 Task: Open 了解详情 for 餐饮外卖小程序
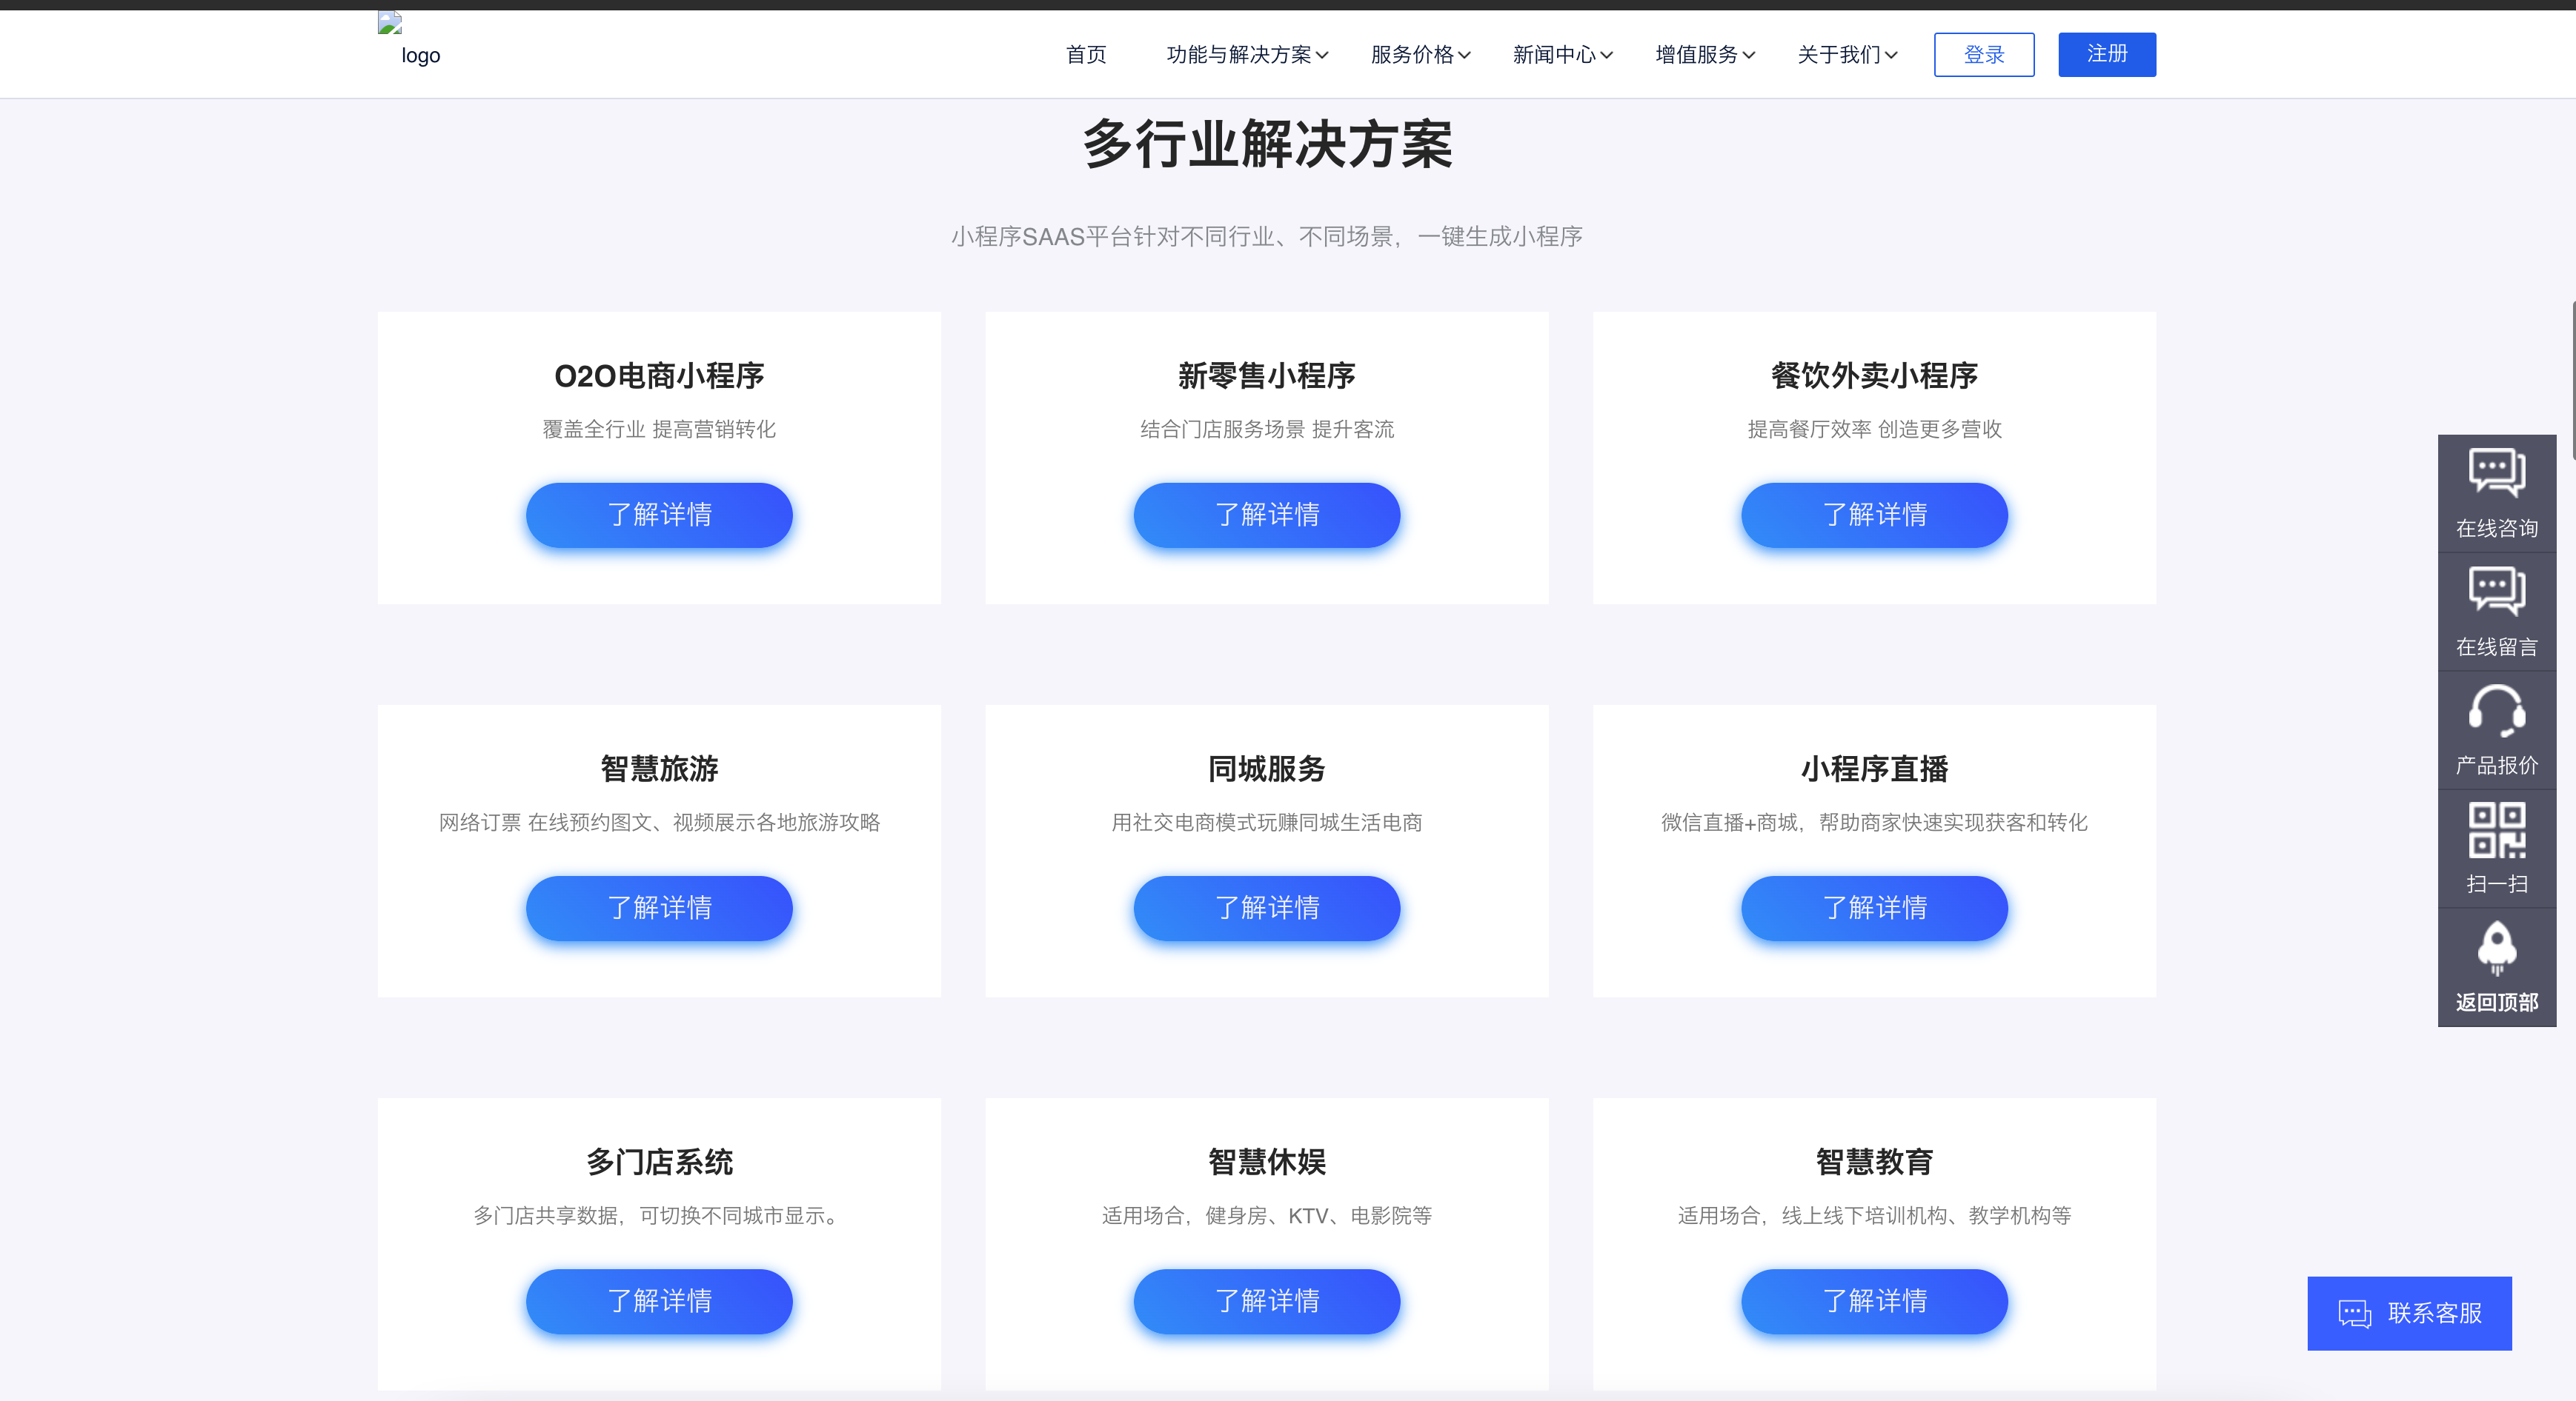tap(1874, 515)
